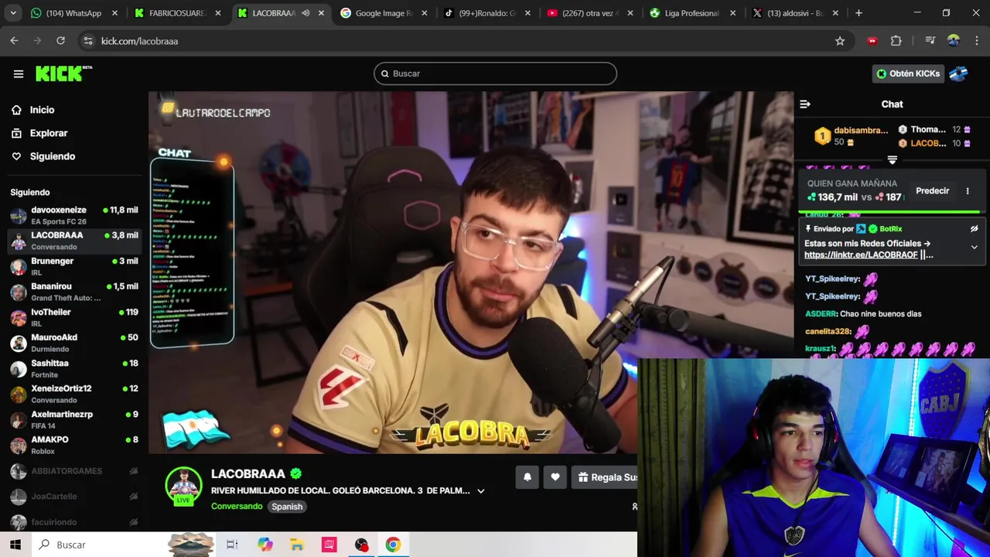This screenshot has width=990, height=557.
Task: Collapse the chat panel with arrow icon
Action: [805, 104]
